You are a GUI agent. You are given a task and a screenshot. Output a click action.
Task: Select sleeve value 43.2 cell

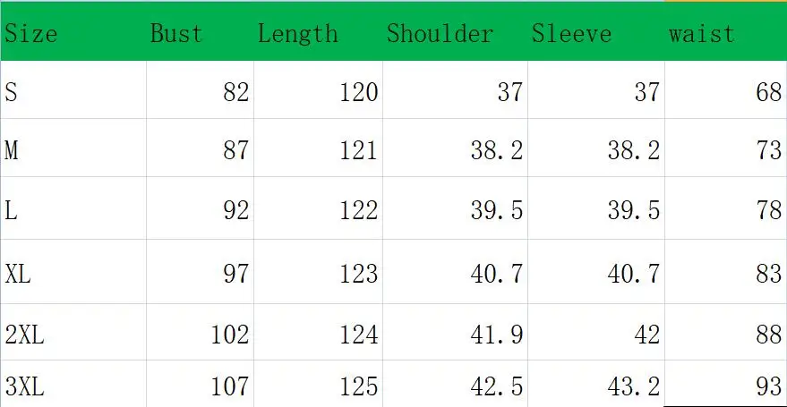point(596,384)
